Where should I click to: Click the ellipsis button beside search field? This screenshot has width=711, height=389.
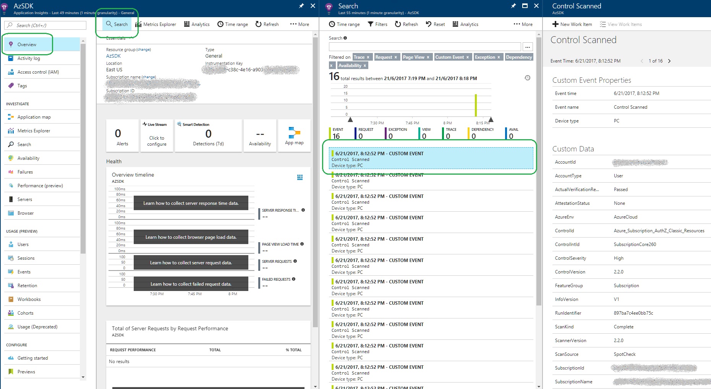(528, 47)
